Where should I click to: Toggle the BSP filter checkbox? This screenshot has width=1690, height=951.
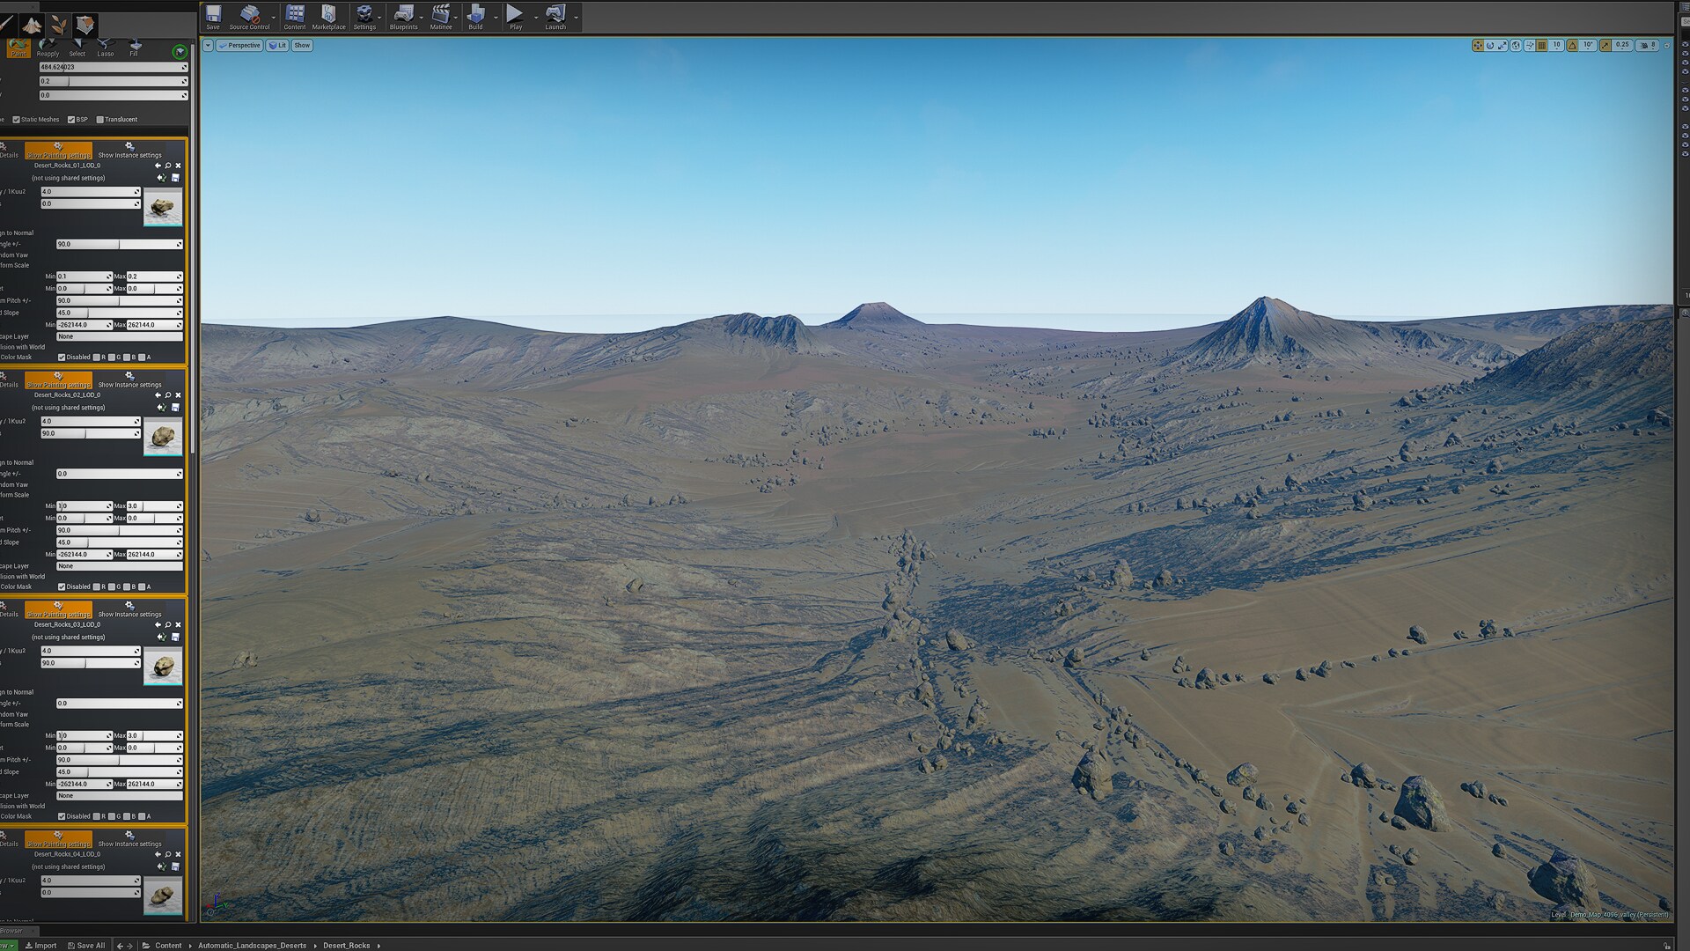click(x=71, y=120)
